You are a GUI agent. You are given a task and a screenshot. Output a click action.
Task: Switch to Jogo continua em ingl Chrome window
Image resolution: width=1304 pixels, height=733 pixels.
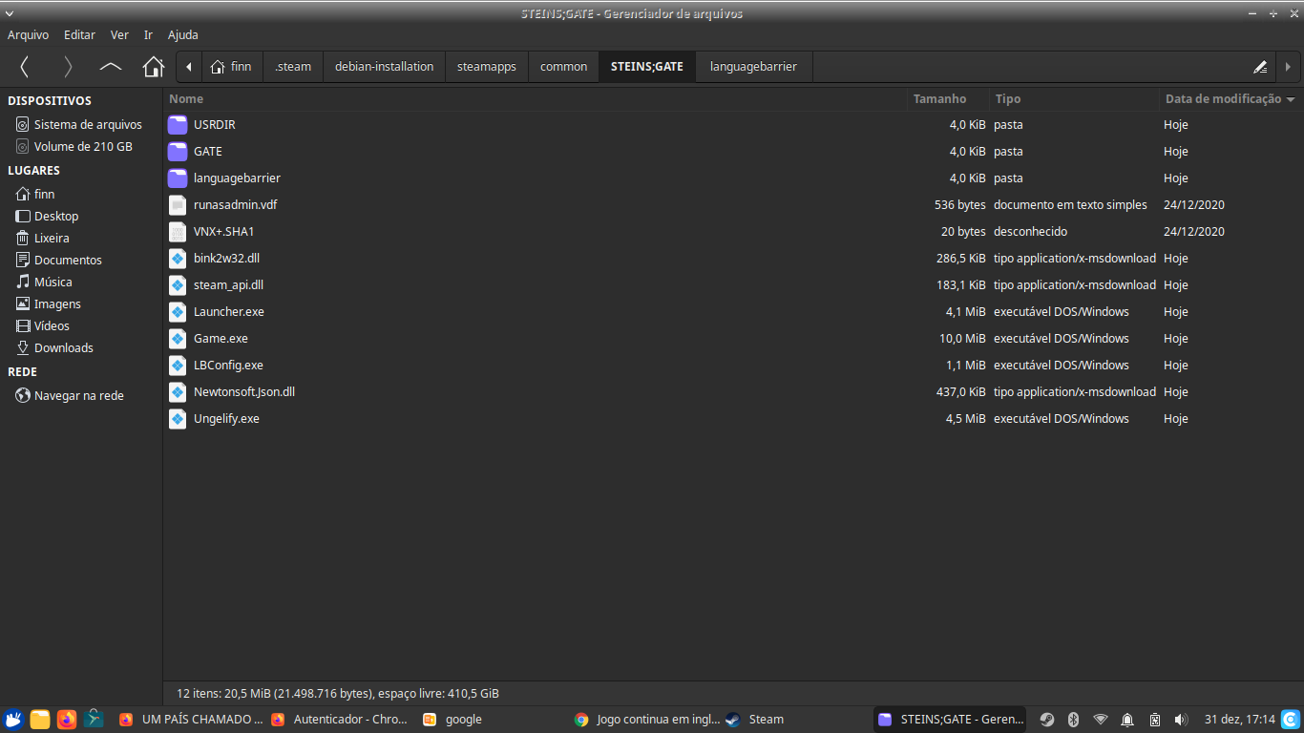[x=645, y=720]
